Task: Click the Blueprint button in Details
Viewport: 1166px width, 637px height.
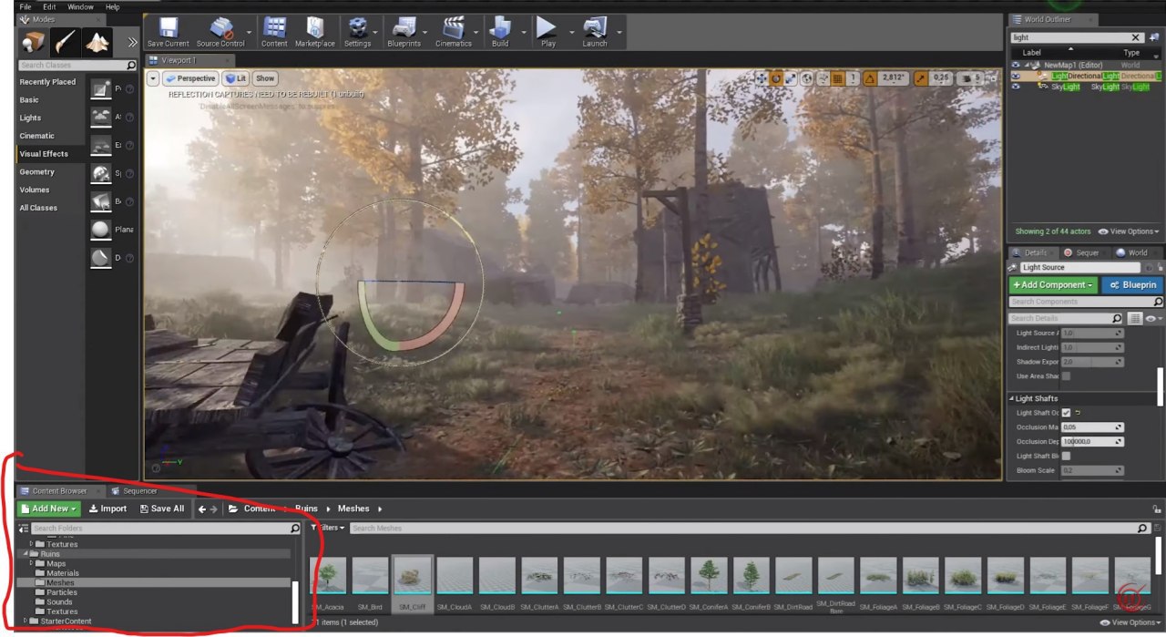Action: pos(1131,285)
